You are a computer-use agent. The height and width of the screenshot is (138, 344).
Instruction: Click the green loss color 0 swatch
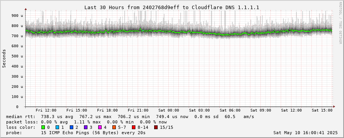click(x=43, y=127)
